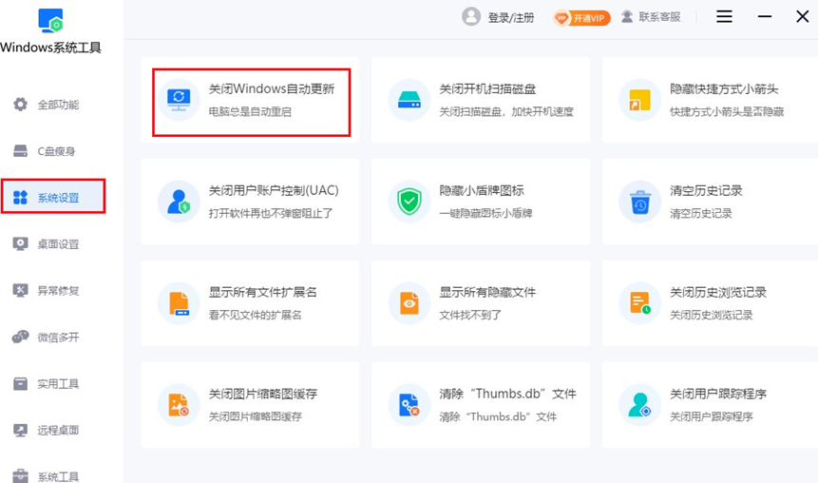The width and height of the screenshot is (818, 483).
Task: Click 关闭图片缩略图缓存 card title
Action: [263, 394]
